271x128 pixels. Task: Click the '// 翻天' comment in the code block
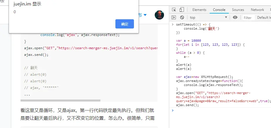pos(31,68)
